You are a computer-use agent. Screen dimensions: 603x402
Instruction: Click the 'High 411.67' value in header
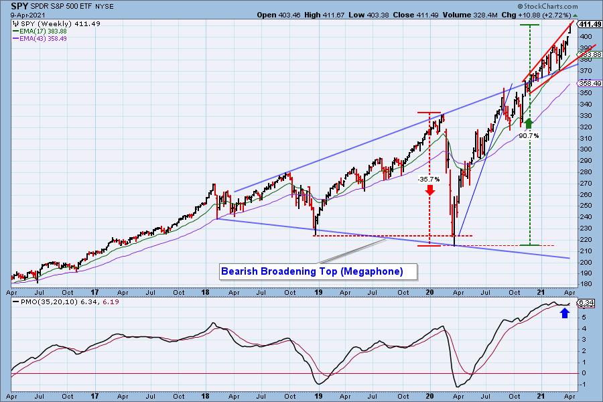(324, 15)
